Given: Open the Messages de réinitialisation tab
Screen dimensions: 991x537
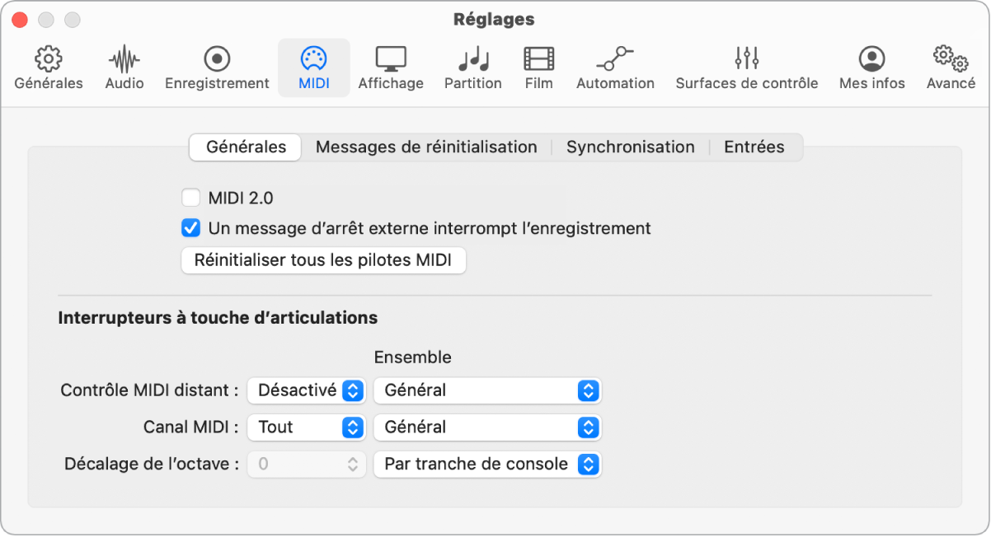Looking at the screenshot, I should pyautogui.click(x=426, y=147).
